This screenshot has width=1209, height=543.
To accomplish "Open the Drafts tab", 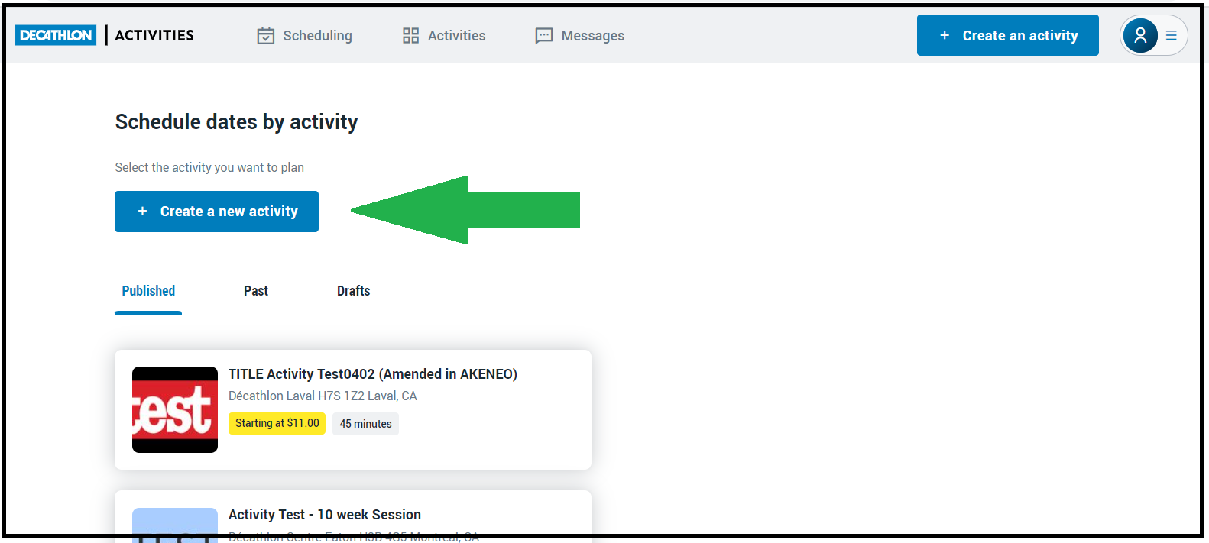I will [x=353, y=291].
